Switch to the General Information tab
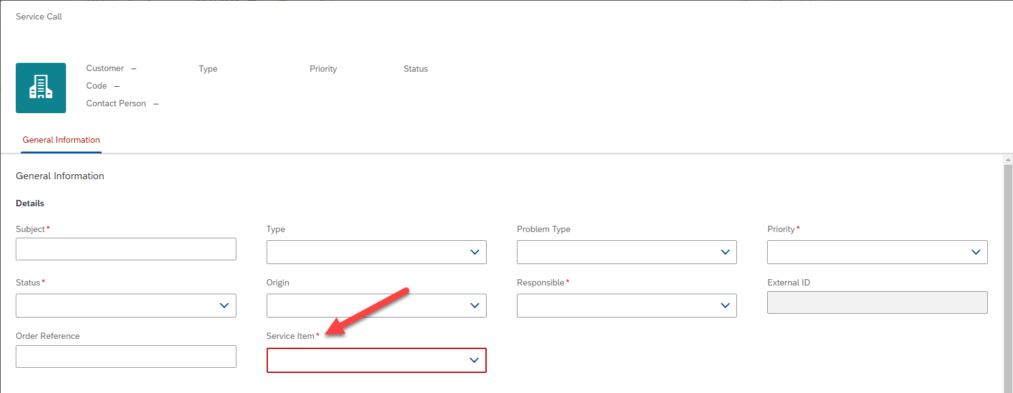This screenshot has width=1013, height=393. pyautogui.click(x=62, y=140)
